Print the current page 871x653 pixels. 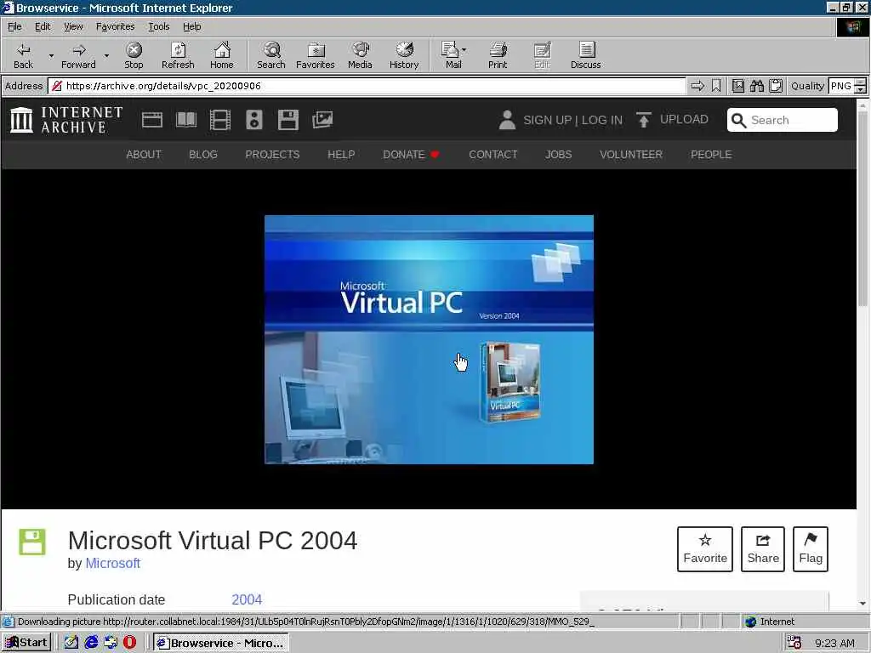(498, 55)
